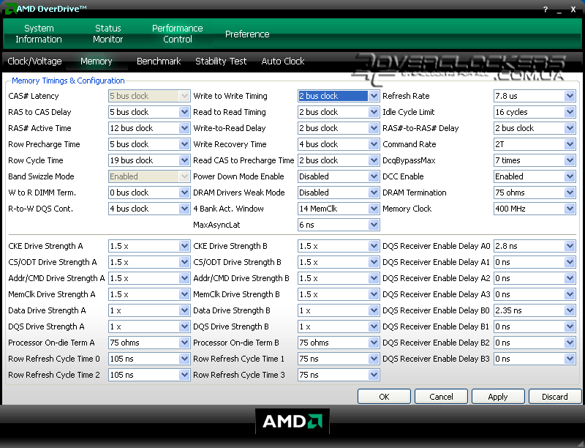The height and width of the screenshot is (448, 585).
Task: Click the AMD logo at the bottom
Action: [292, 422]
